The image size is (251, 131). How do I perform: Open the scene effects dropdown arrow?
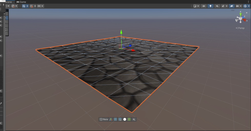pos(226,6)
